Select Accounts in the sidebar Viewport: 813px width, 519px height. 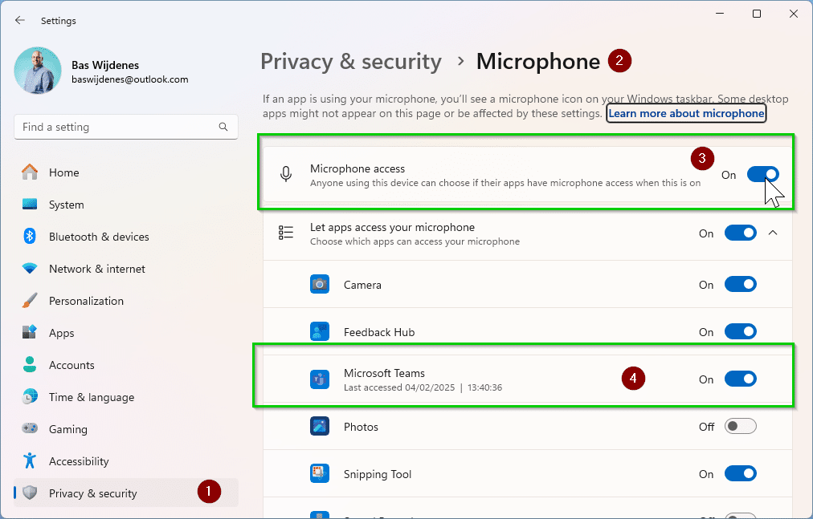[x=71, y=365]
